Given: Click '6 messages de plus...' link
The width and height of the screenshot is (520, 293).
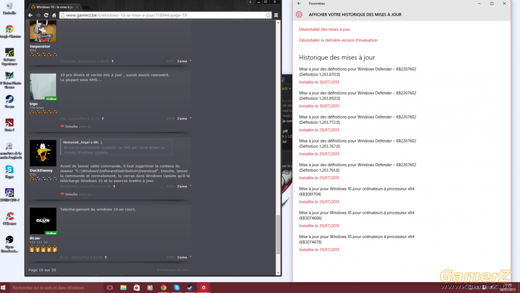Looking at the screenshot, I should point(174,270).
